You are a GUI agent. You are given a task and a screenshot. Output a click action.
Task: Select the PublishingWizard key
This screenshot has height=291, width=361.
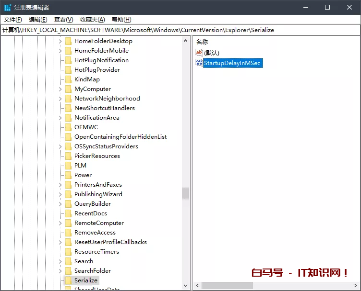pyautogui.click(x=98, y=194)
